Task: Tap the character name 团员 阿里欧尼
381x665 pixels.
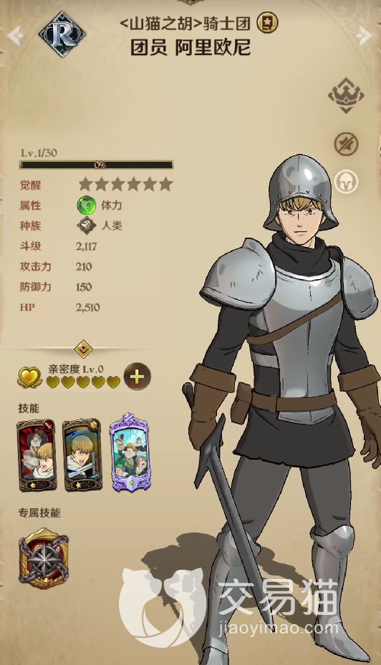Action: (190, 47)
